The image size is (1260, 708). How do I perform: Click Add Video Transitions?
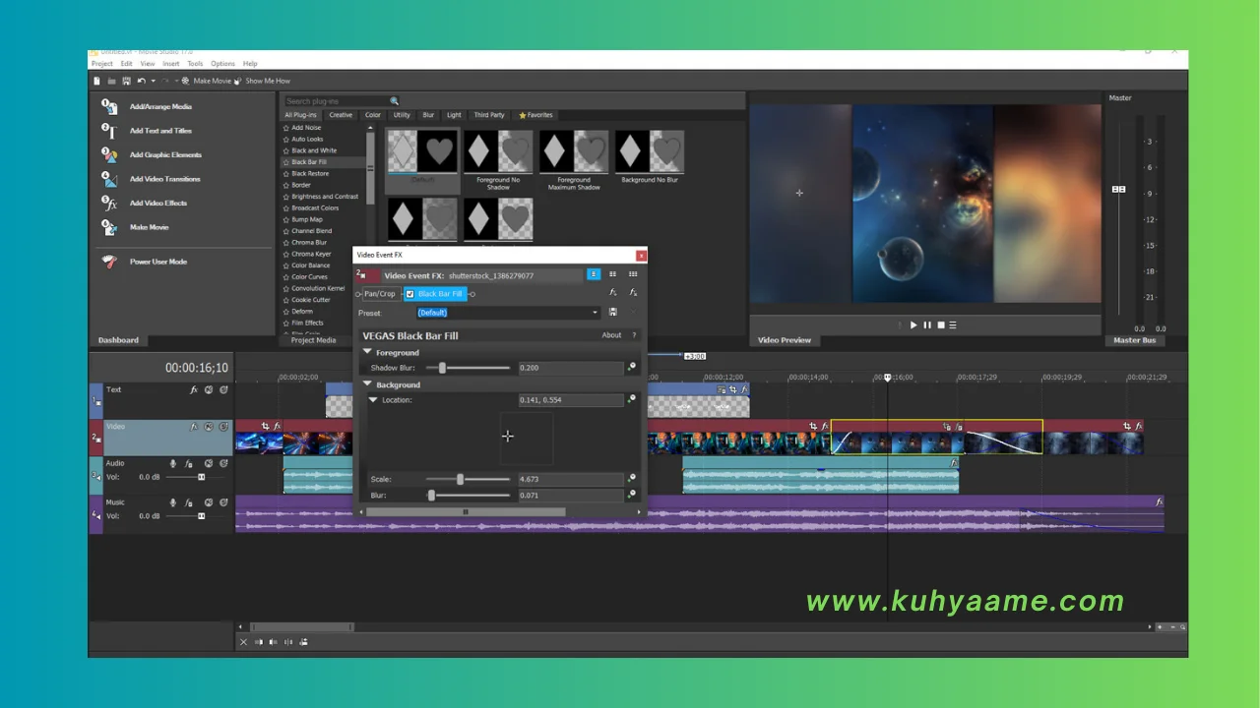coord(164,179)
